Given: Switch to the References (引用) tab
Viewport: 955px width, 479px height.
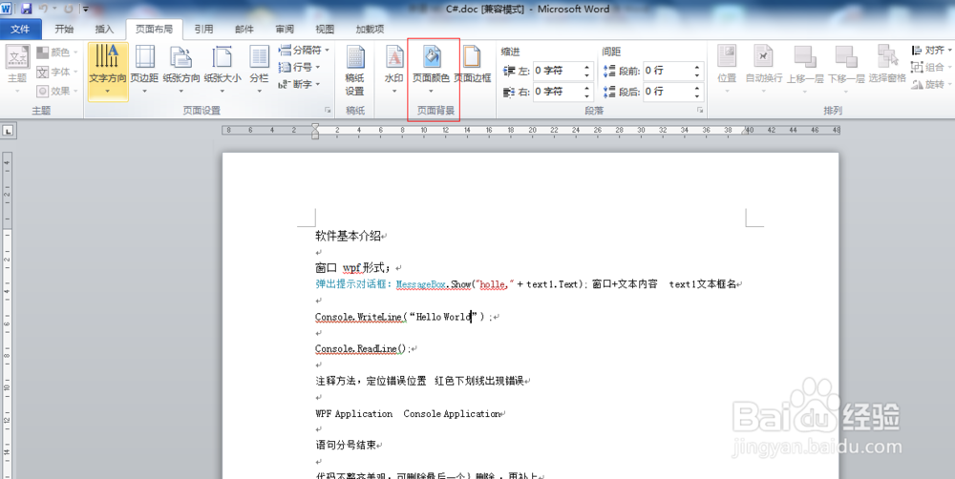Looking at the screenshot, I should click(x=203, y=29).
